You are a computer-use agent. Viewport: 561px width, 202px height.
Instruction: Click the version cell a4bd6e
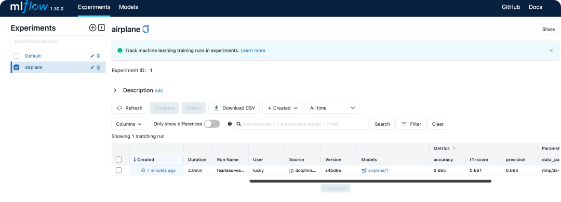click(333, 170)
